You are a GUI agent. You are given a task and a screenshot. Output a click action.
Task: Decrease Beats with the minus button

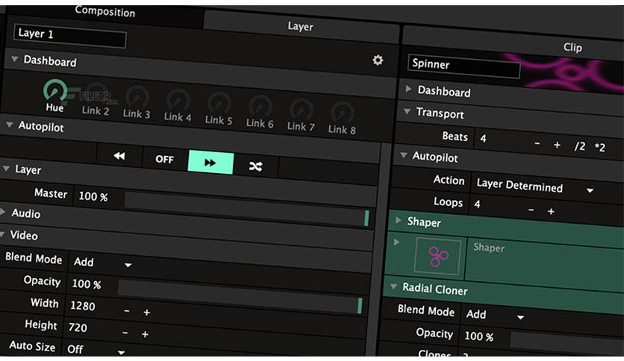537,143
